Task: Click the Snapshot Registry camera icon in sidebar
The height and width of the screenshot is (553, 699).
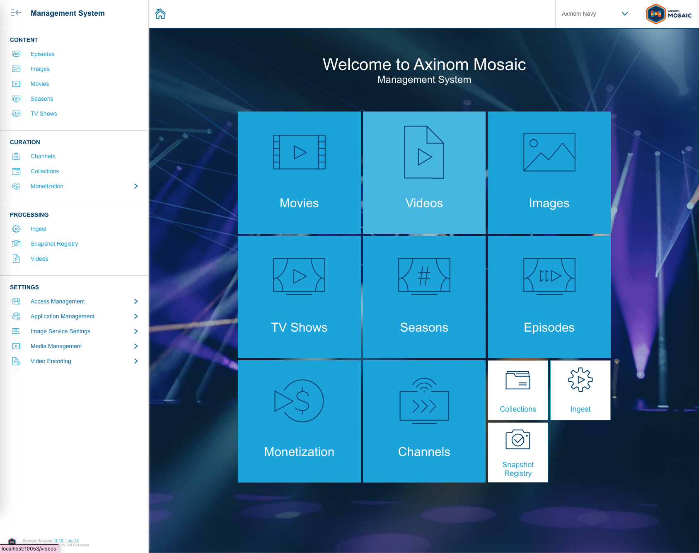Action: 16,244
